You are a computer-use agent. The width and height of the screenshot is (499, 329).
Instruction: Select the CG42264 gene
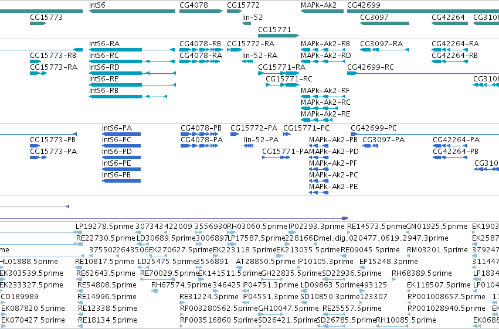450,23
